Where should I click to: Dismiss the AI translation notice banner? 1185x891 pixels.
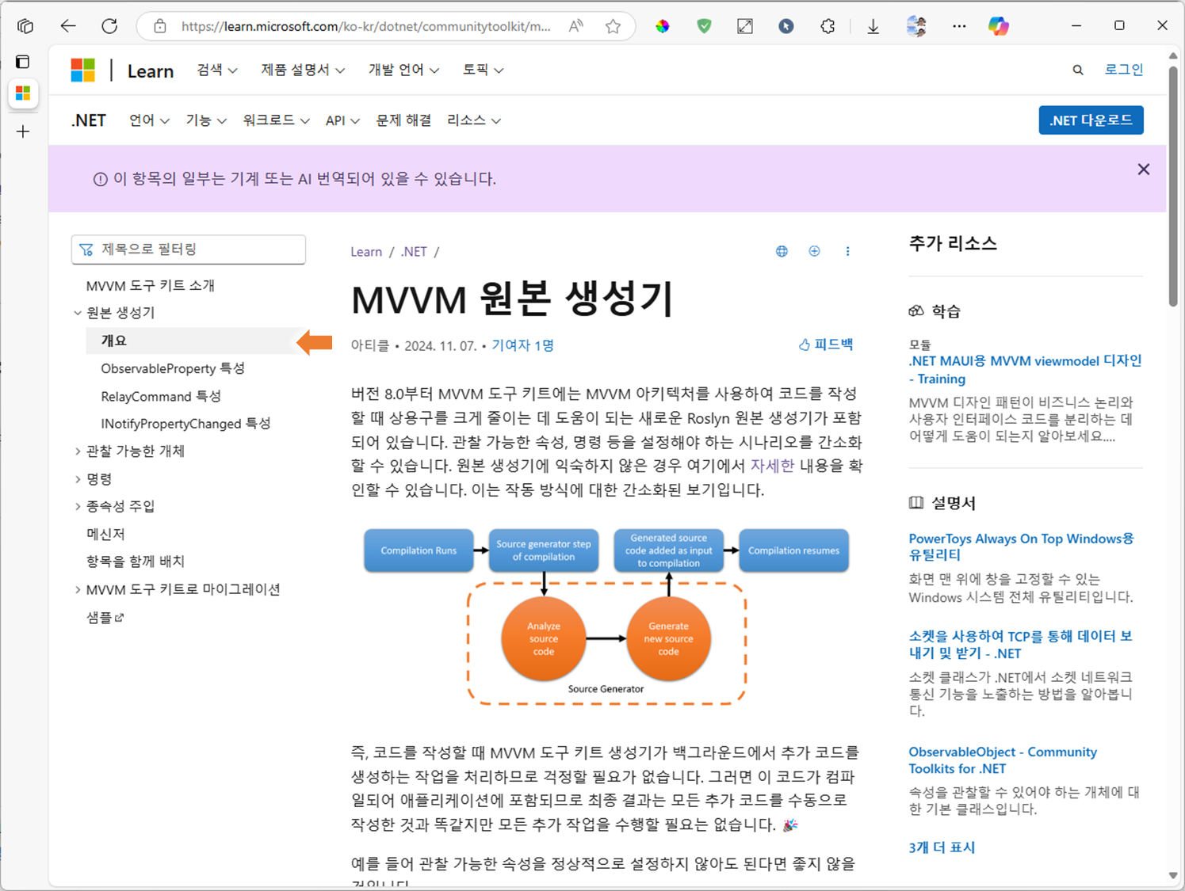(x=1143, y=169)
